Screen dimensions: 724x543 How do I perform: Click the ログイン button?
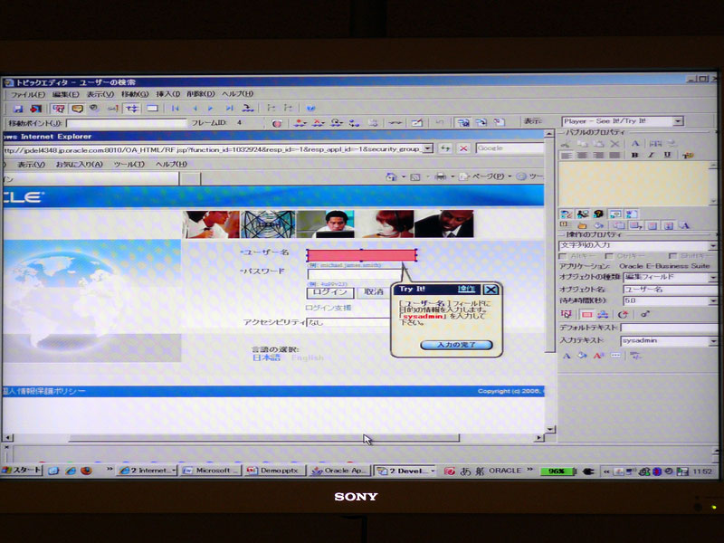329,292
